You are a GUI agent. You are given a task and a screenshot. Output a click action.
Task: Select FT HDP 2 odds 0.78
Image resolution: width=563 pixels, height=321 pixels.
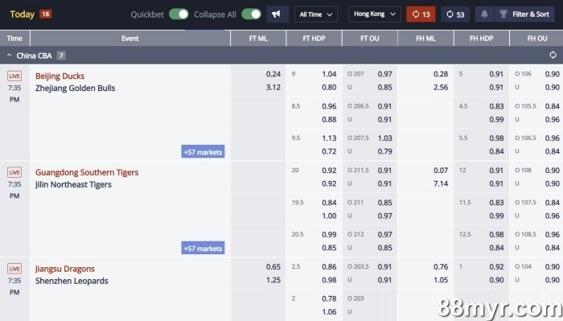(x=329, y=298)
